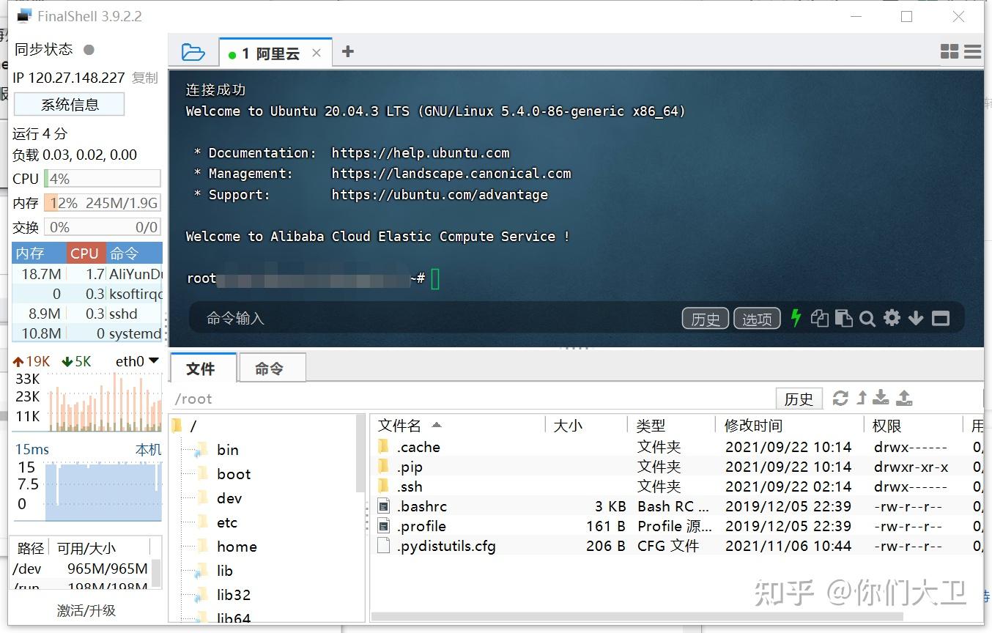Click 复制 to copy the IP

(x=145, y=78)
